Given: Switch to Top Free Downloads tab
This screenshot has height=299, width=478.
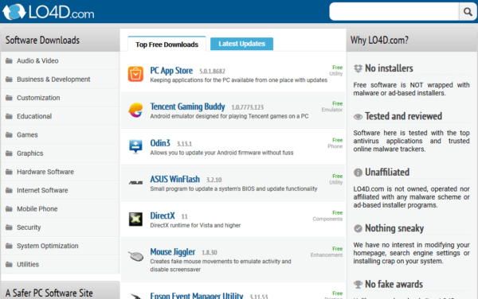Looking at the screenshot, I should [167, 45].
